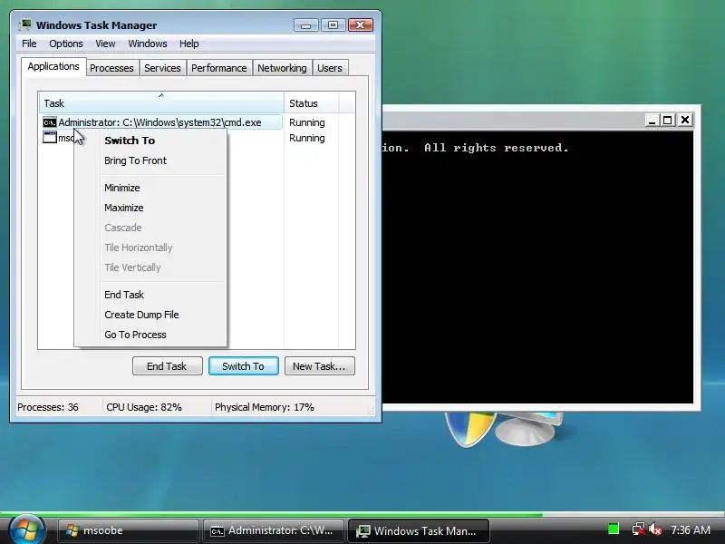Click Running status of msoobe row
The width and height of the screenshot is (725, 544).
[307, 138]
